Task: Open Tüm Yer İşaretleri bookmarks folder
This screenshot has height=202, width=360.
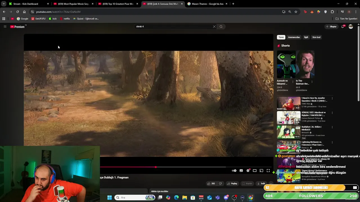Action: tap(346, 19)
